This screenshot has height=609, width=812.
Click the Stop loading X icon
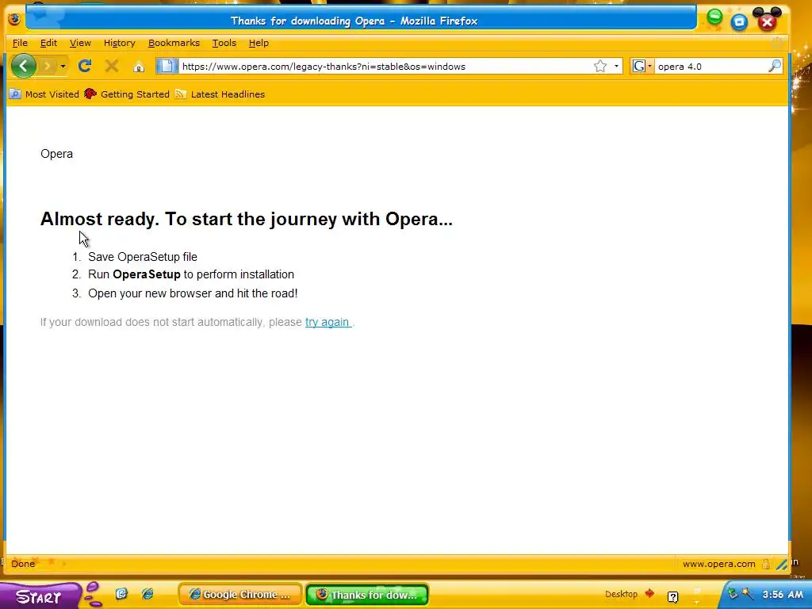[111, 66]
